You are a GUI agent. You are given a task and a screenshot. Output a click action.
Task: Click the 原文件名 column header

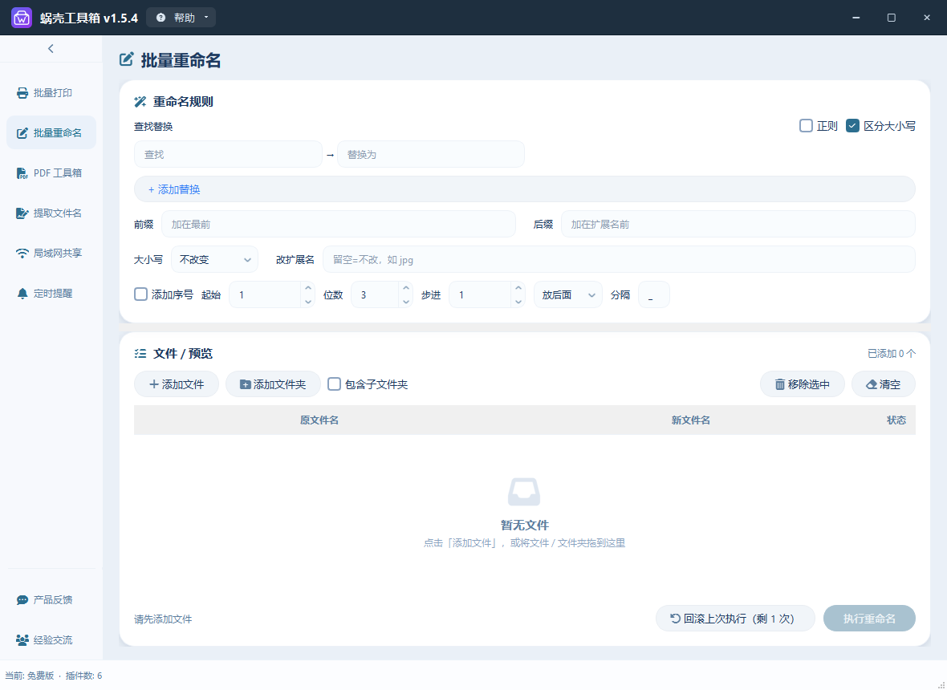pos(319,420)
